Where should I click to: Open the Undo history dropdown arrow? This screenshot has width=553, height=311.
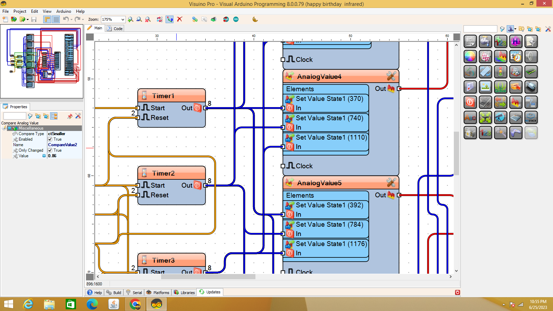(72, 20)
